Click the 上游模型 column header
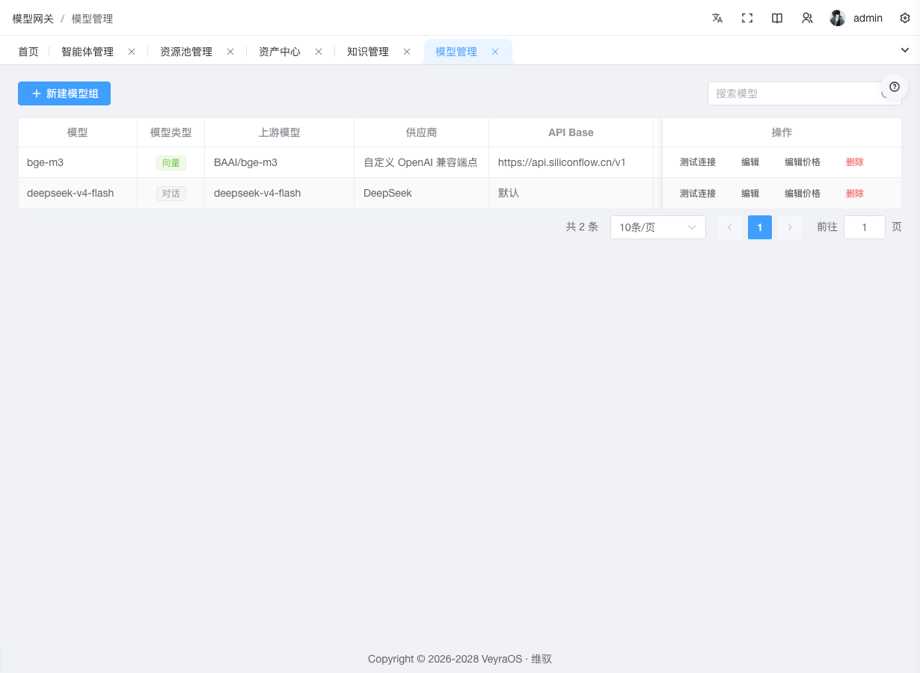The image size is (920, 673). pos(280,132)
